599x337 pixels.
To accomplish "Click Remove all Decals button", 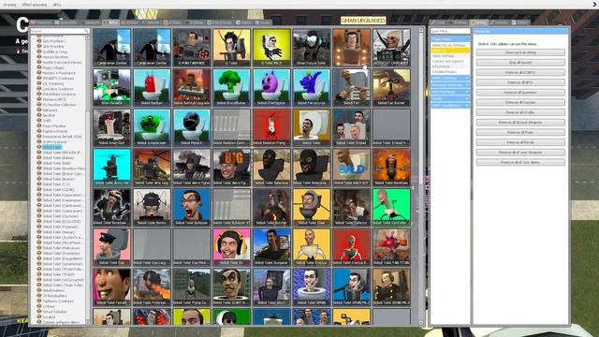I will (x=520, y=142).
